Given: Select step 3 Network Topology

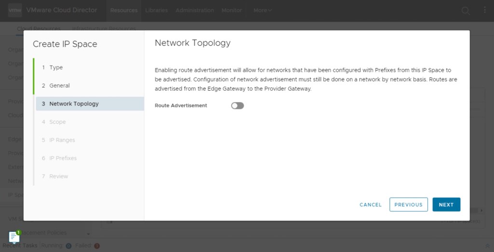Looking at the screenshot, I should coord(74,104).
